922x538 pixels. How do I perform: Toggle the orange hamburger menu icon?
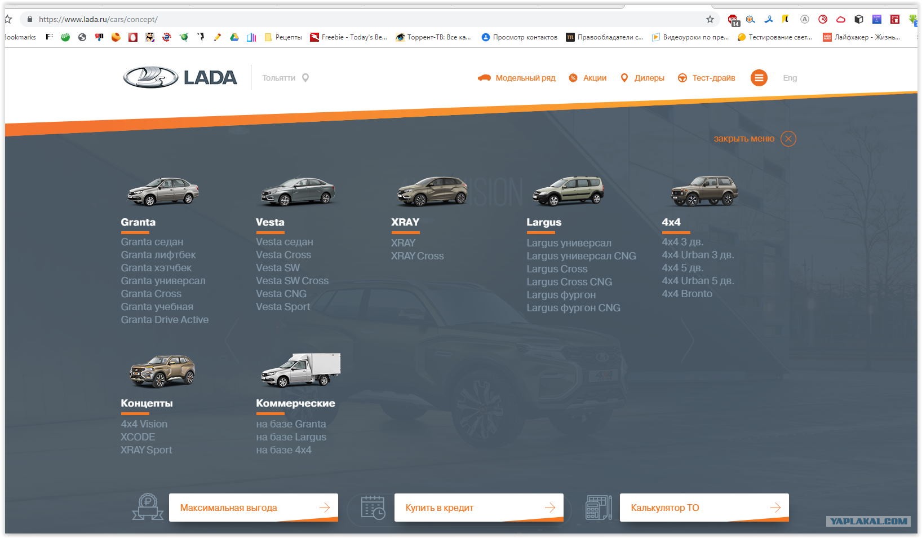coord(759,78)
